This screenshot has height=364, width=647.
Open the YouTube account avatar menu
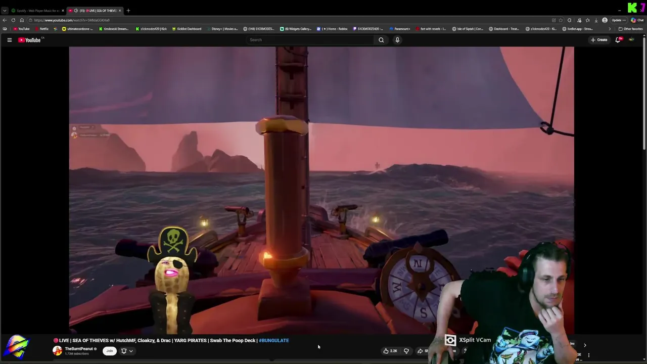(631, 40)
